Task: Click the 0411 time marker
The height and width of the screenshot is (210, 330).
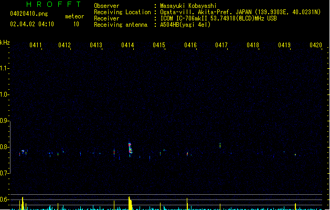Action: click(x=36, y=45)
